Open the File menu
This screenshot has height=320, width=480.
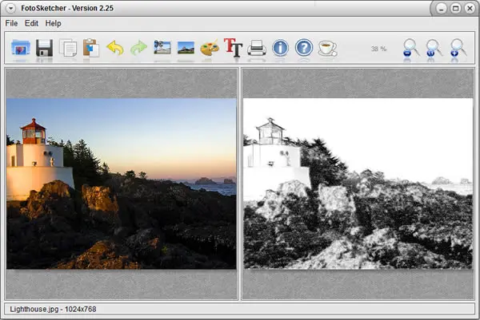click(12, 23)
